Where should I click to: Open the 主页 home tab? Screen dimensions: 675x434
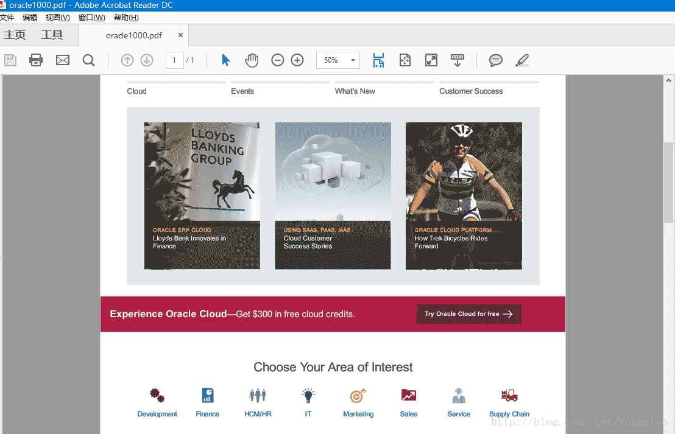click(15, 35)
